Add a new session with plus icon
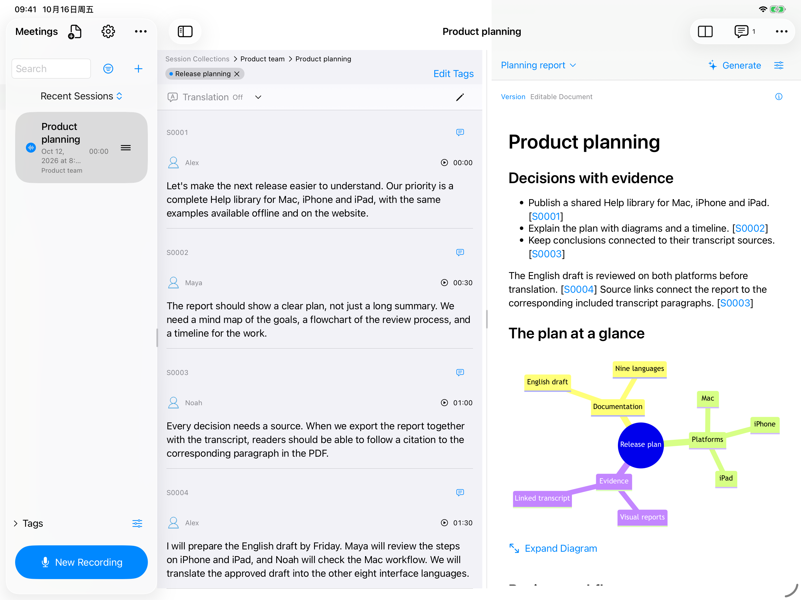This screenshot has width=801, height=600. (138, 69)
